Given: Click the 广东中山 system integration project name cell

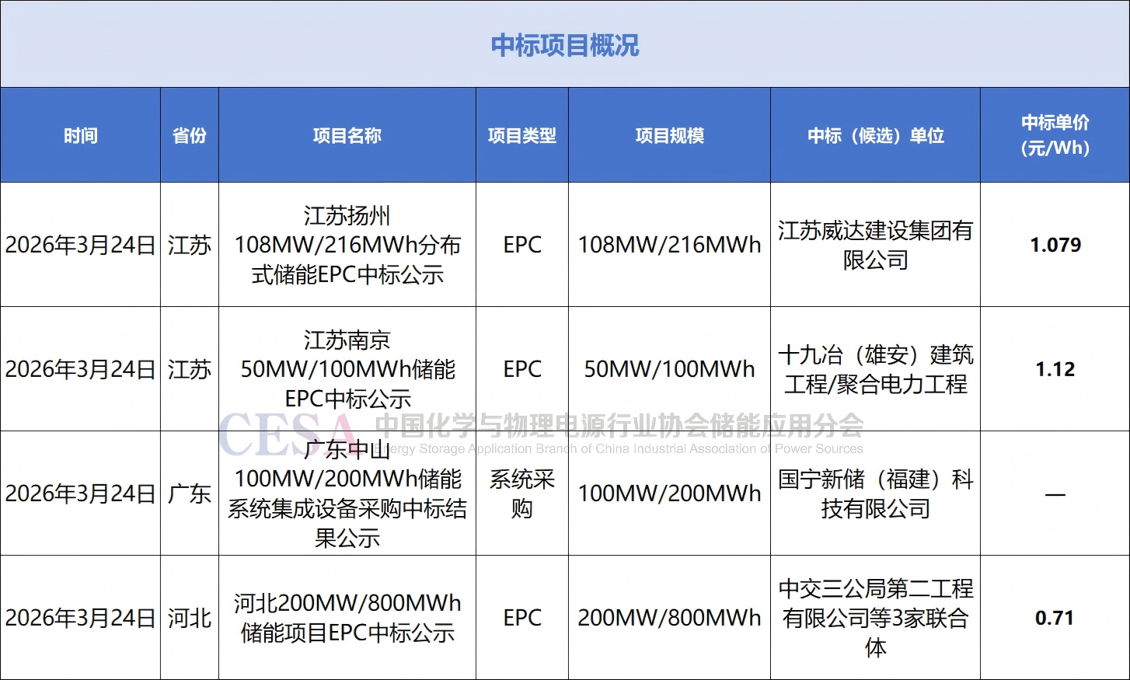Looking at the screenshot, I should coord(347,493).
